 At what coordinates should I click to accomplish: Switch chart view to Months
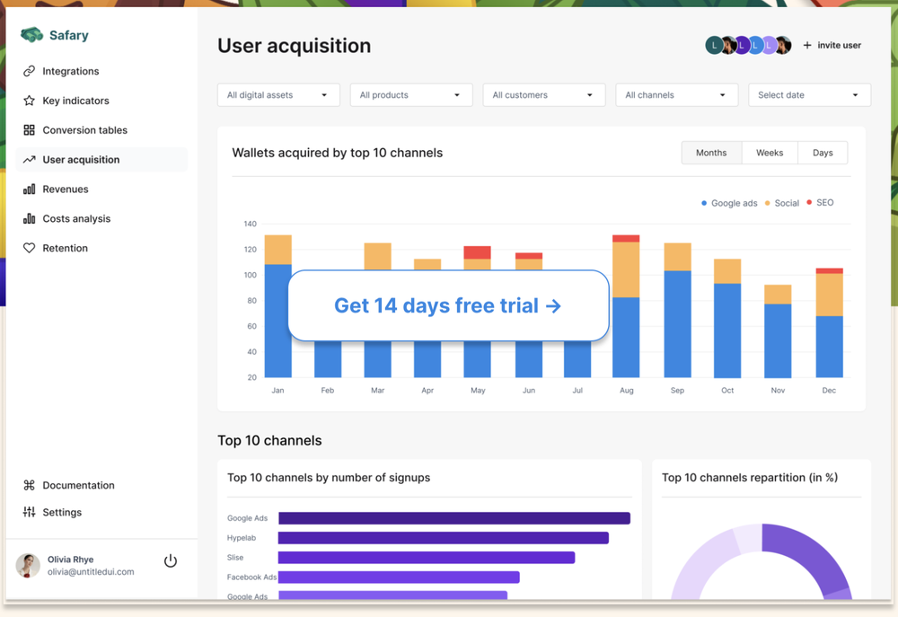tap(711, 153)
